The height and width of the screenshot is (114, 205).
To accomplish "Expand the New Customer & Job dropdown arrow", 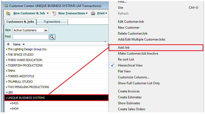I will pos(48,13).
